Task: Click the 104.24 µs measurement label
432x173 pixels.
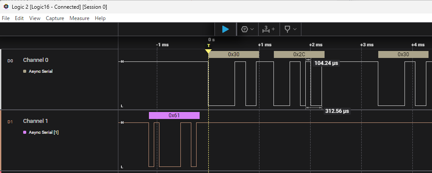Action: 326,63
